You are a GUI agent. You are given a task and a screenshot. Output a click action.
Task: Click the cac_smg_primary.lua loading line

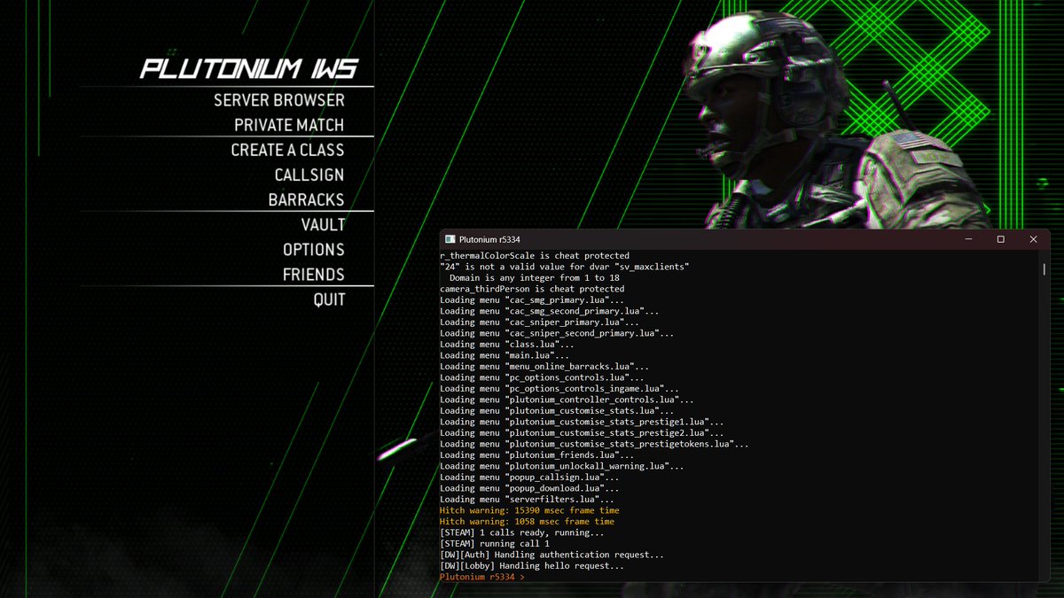pyautogui.click(x=532, y=300)
